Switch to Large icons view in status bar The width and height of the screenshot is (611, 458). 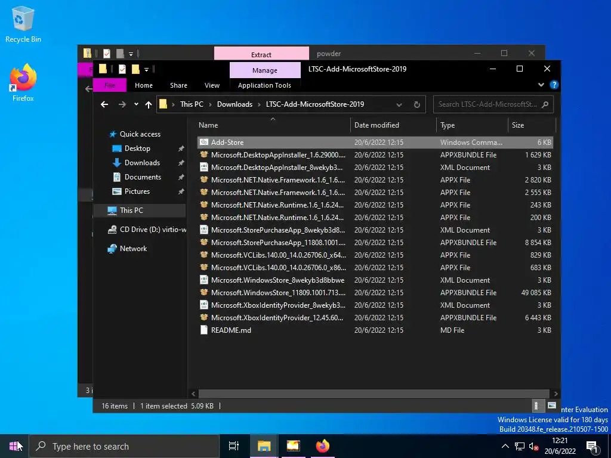[551, 406]
